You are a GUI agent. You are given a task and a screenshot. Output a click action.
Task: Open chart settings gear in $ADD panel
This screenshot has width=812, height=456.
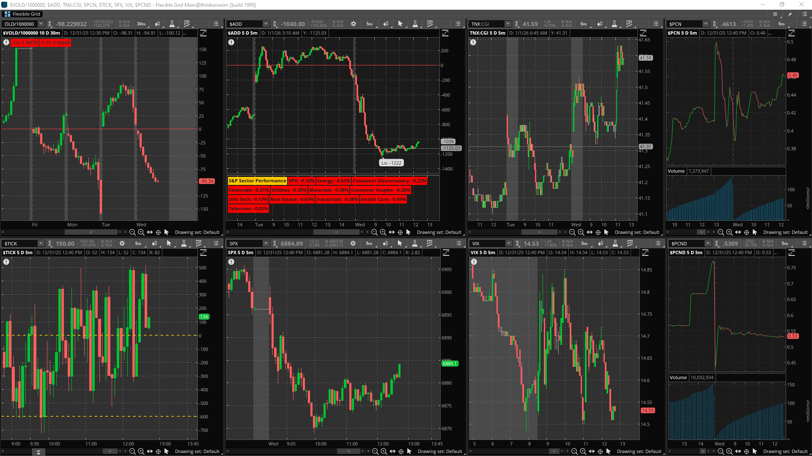coord(354,24)
